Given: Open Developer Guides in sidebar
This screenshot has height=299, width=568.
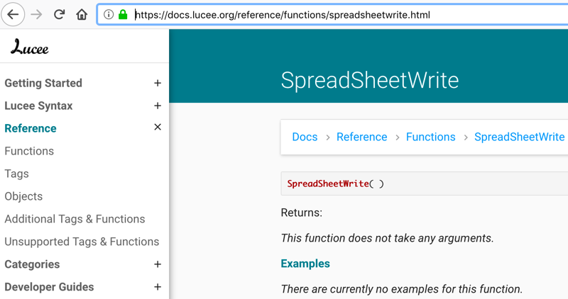Looking at the screenshot, I should 49,287.
